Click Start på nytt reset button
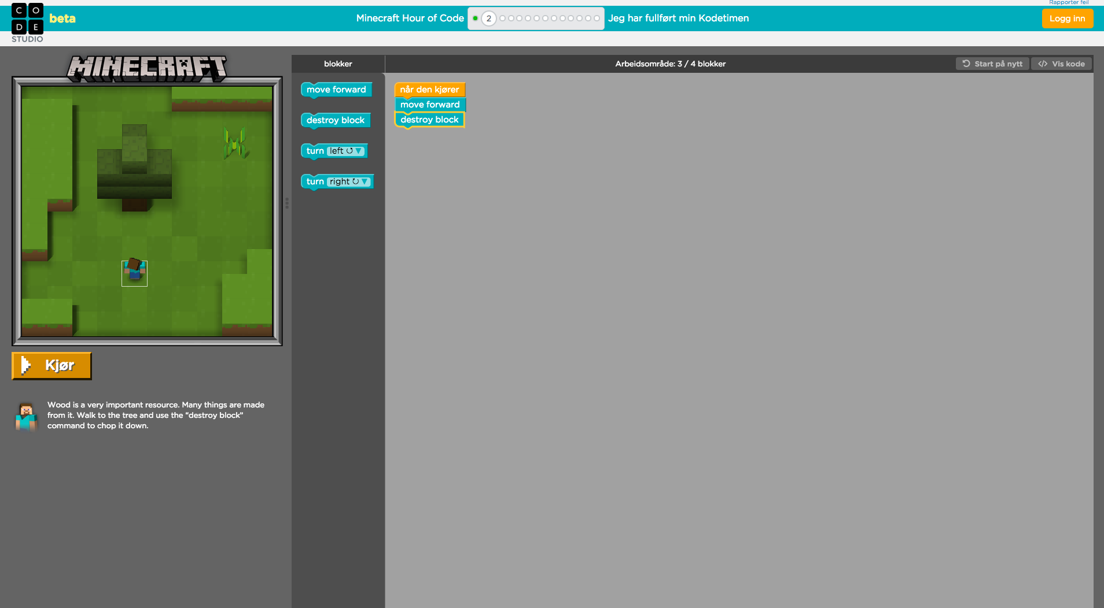Screen dimensions: 1104x608 (x=992, y=64)
